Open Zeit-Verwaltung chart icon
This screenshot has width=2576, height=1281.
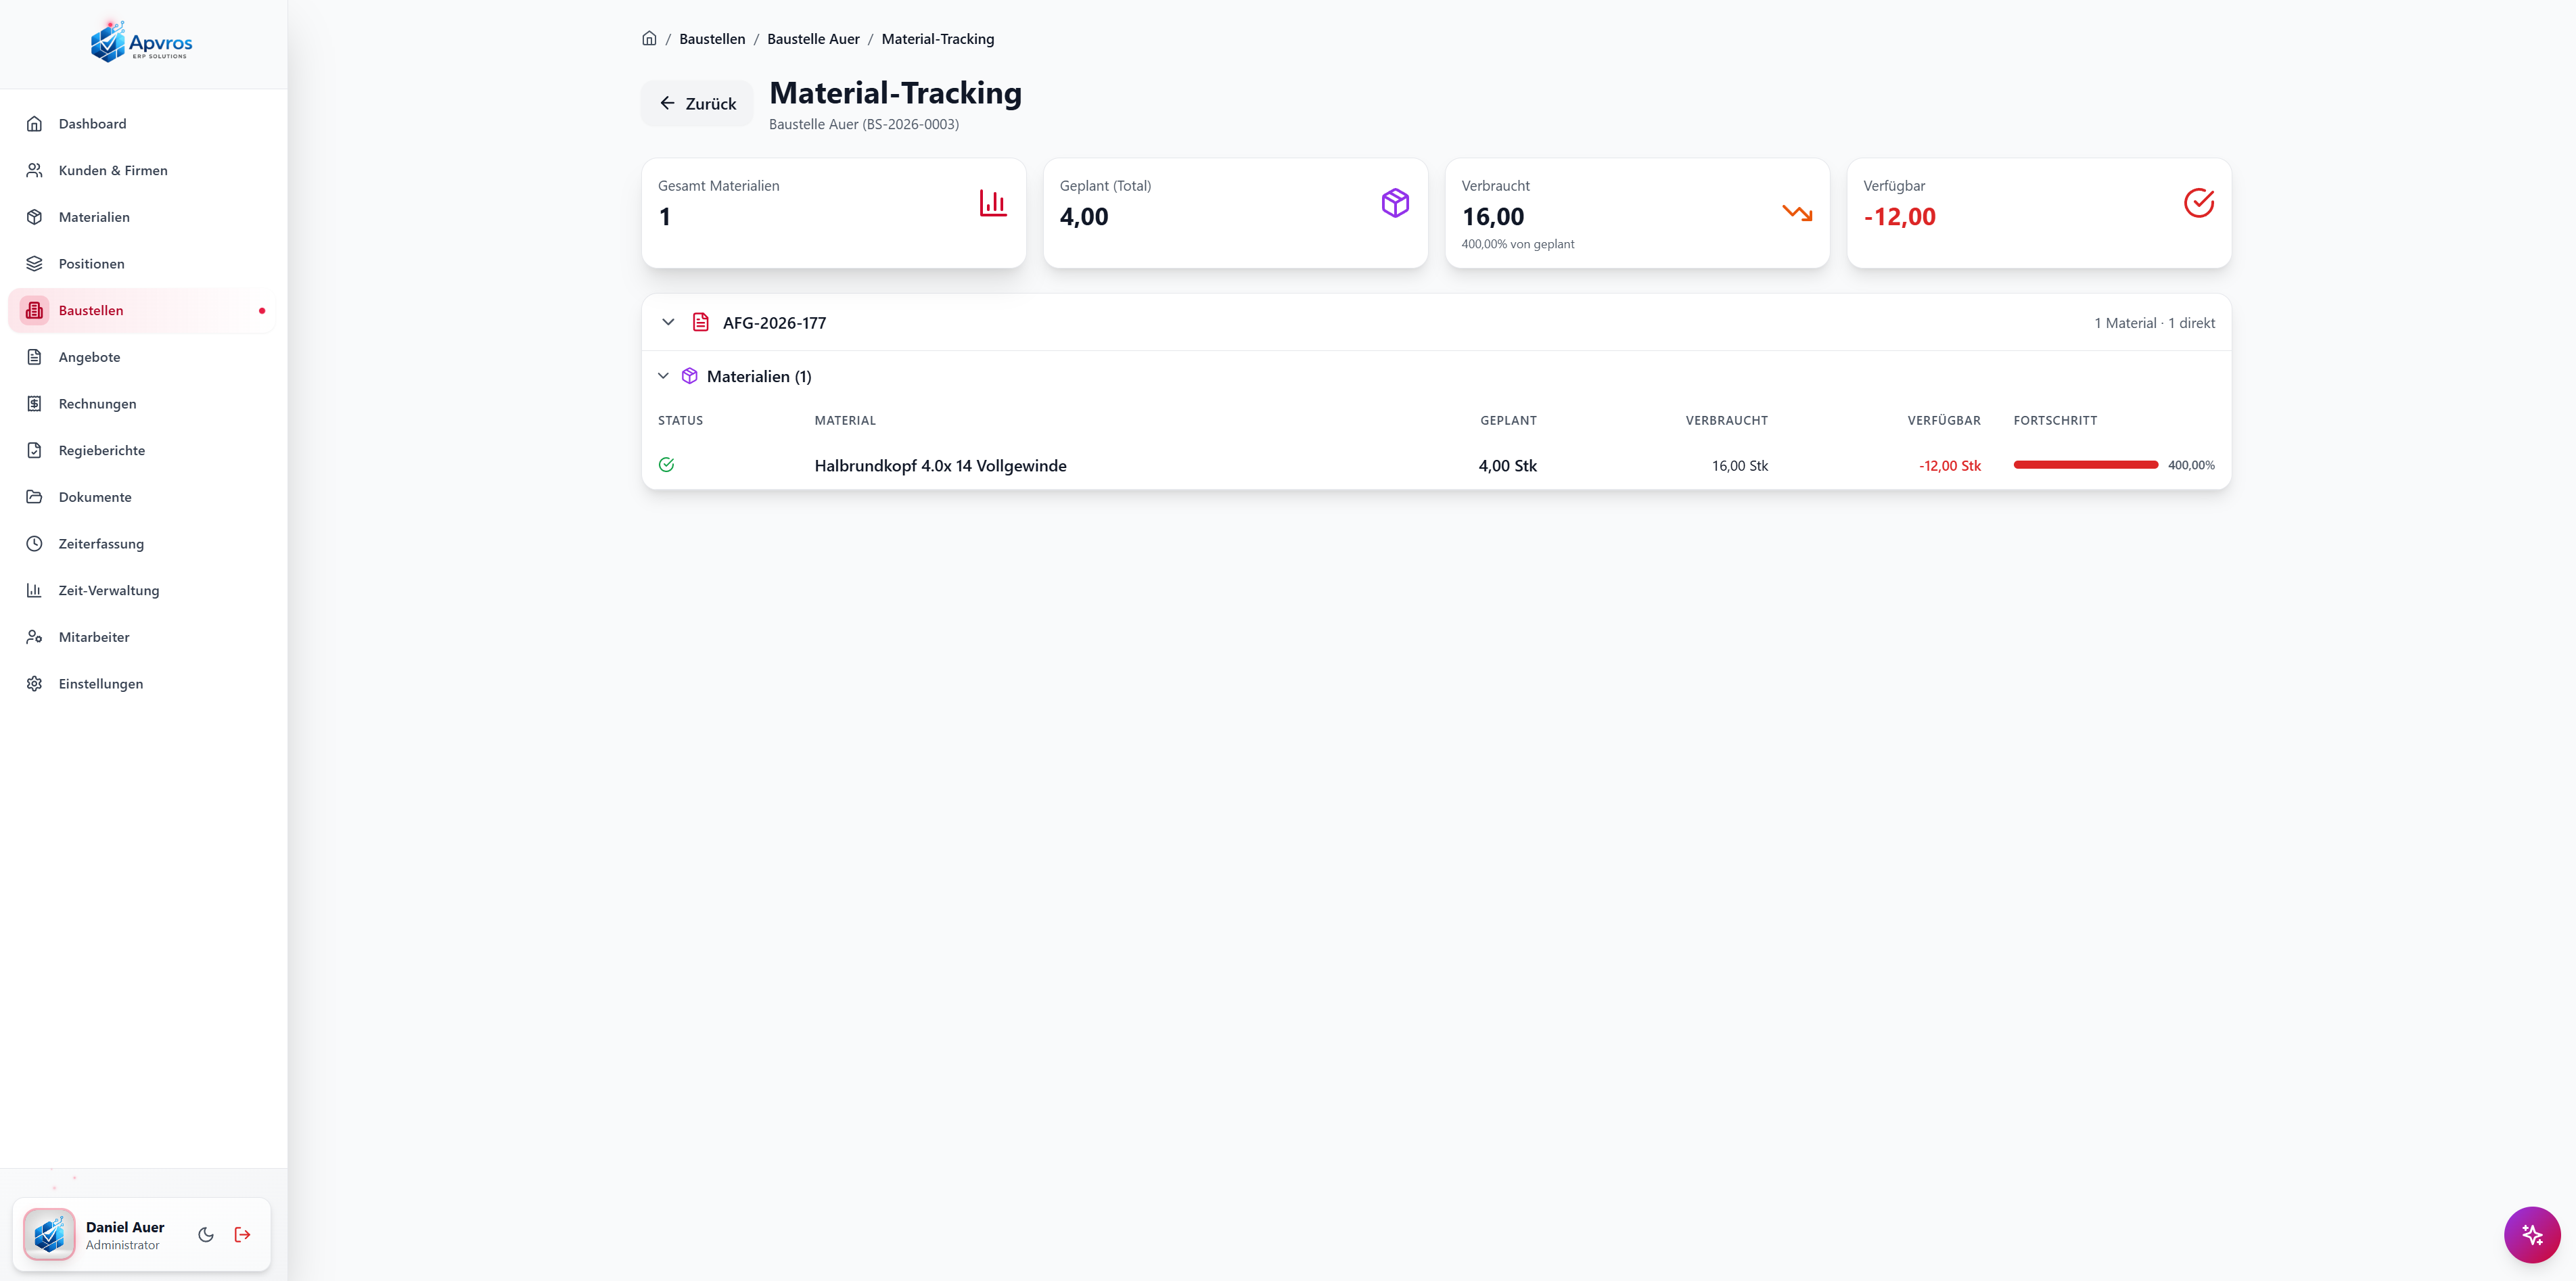34,590
